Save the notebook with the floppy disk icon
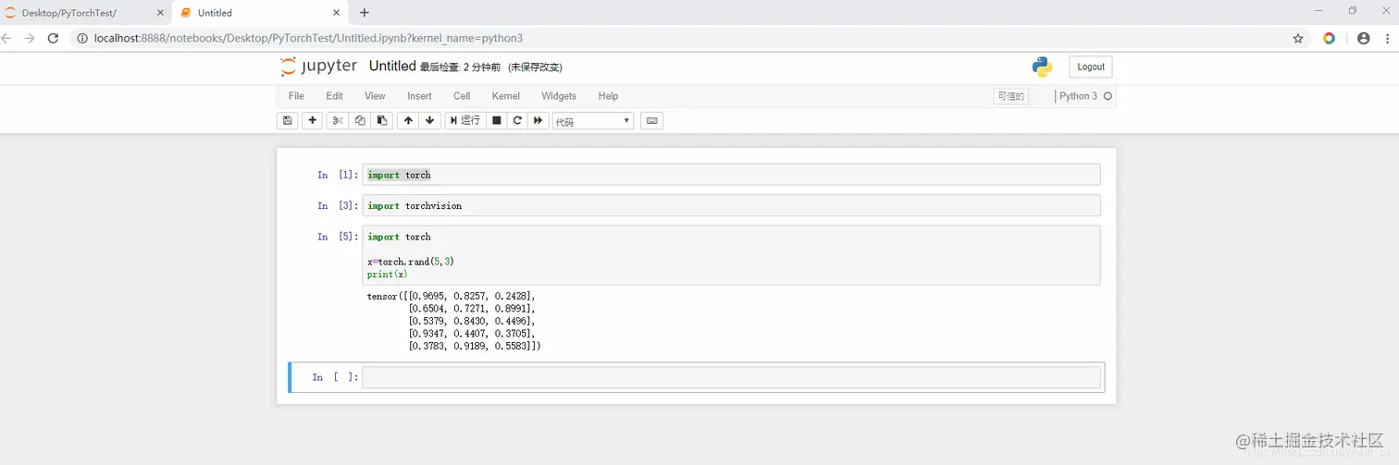The height and width of the screenshot is (465, 1399). coord(287,120)
